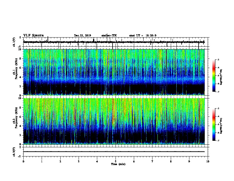Image resolution: width=234 pixels, height=181 pixels.
Task: Click the "-7" label on ch.2 color scale
Action: click(x=218, y=140)
